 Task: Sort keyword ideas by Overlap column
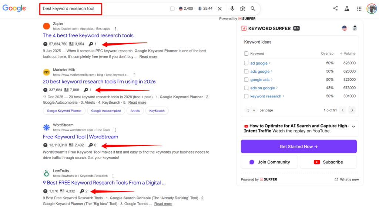327,54
